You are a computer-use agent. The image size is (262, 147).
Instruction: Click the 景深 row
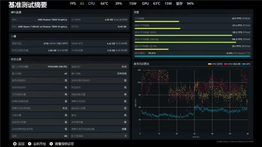click(99, 115)
